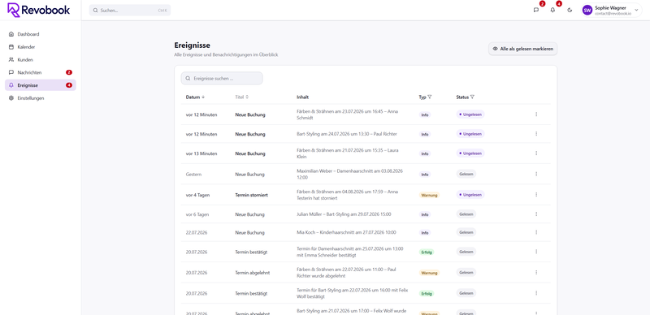The width and height of the screenshot is (650, 315).
Task: Click the Kunden people icon
Action: click(x=11, y=60)
